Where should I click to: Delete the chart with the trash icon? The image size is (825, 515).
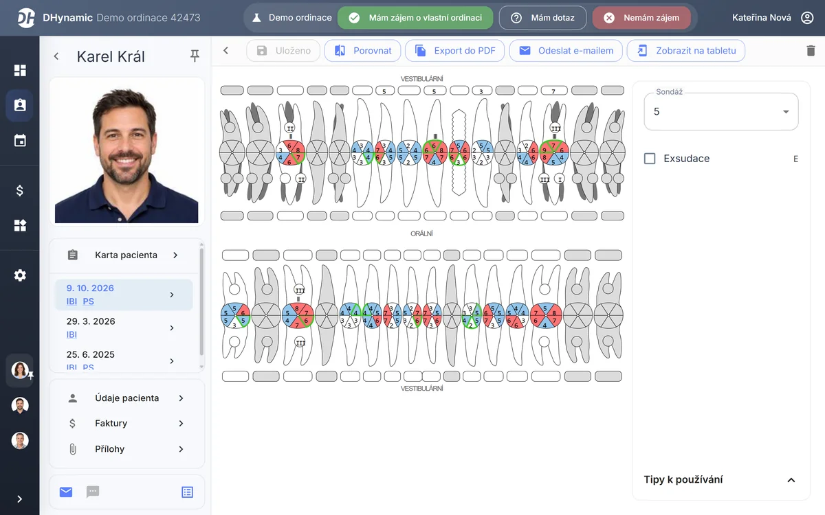point(811,50)
